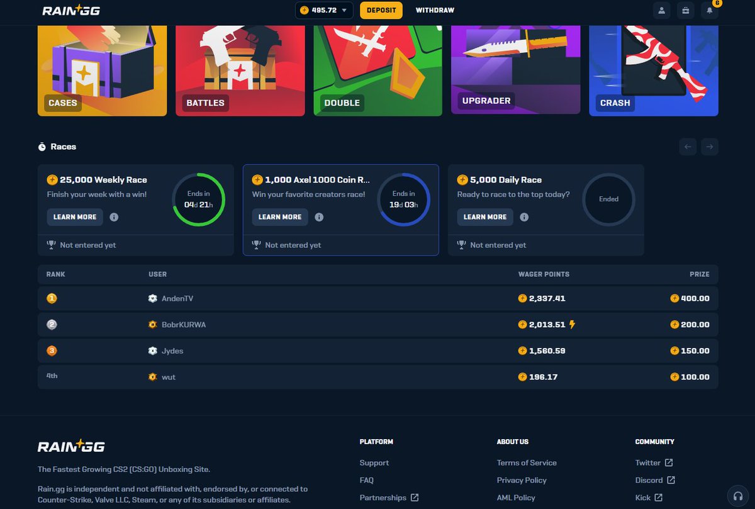755x509 pixels.
Task: Click info icon on Daily Race card
Action: (524, 217)
